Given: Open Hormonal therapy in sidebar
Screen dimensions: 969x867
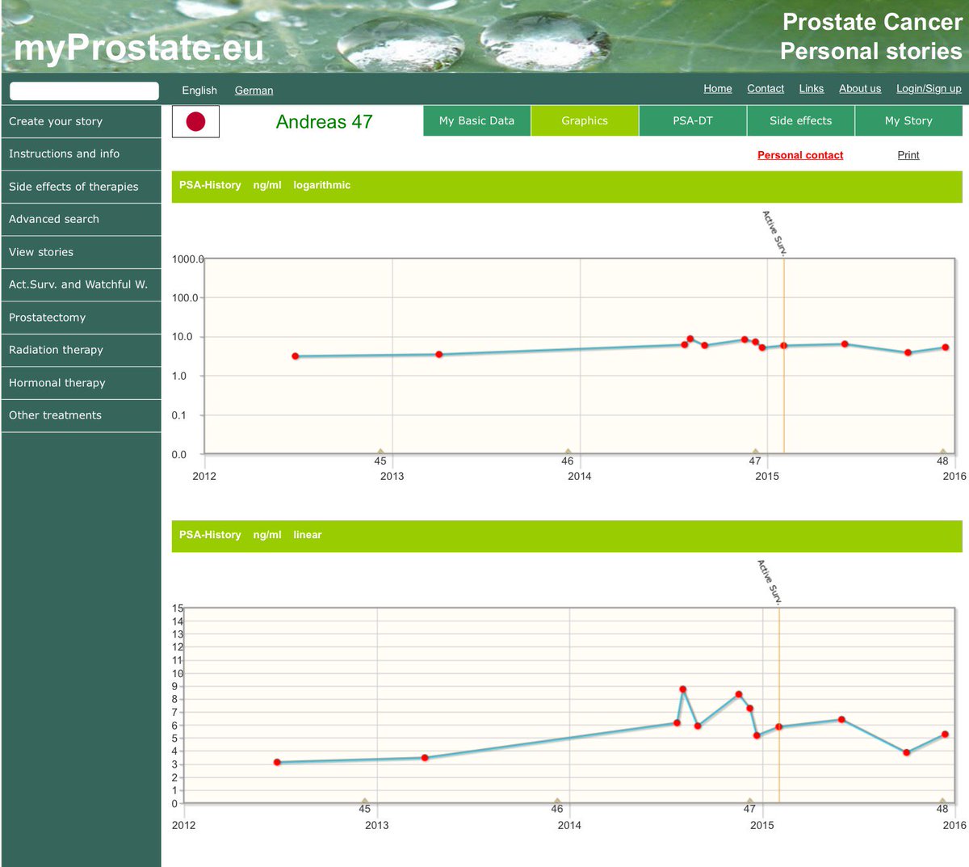Looking at the screenshot, I should coord(81,383).
